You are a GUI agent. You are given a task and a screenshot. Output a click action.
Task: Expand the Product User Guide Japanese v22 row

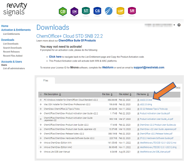pos(41,129)
